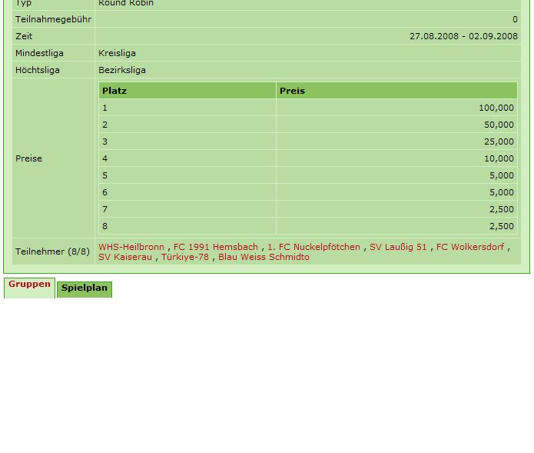Click the SV Kaiserau participant link
Screen dimensions: 534x453
pyautogui.click(x=125, y=257)
